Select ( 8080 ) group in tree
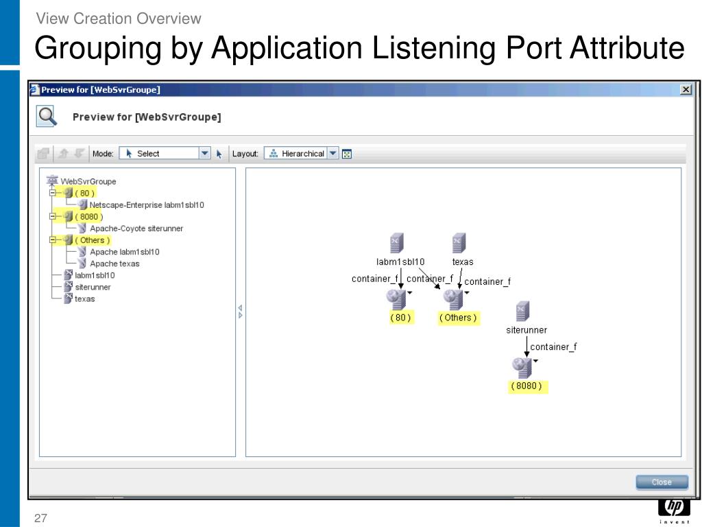The image size is (702, 527). (88, 216)
